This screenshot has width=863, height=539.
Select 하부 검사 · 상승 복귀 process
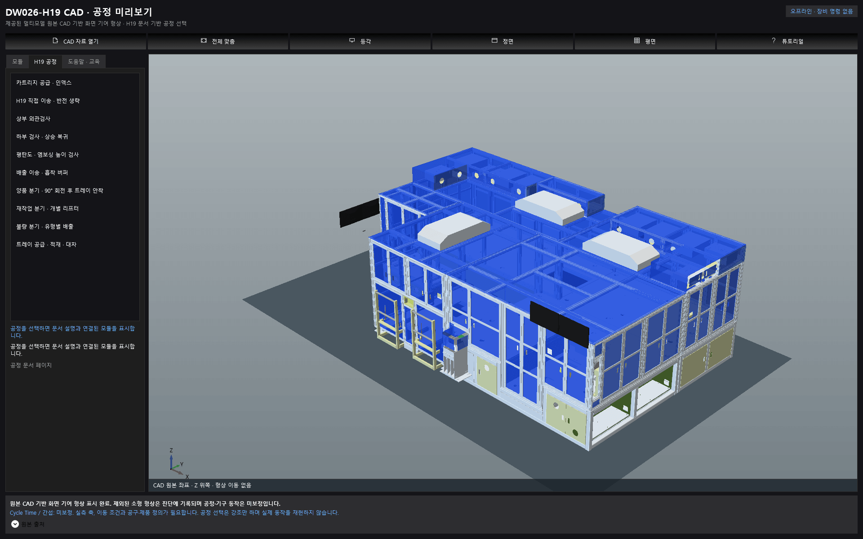tap(75, 137)
